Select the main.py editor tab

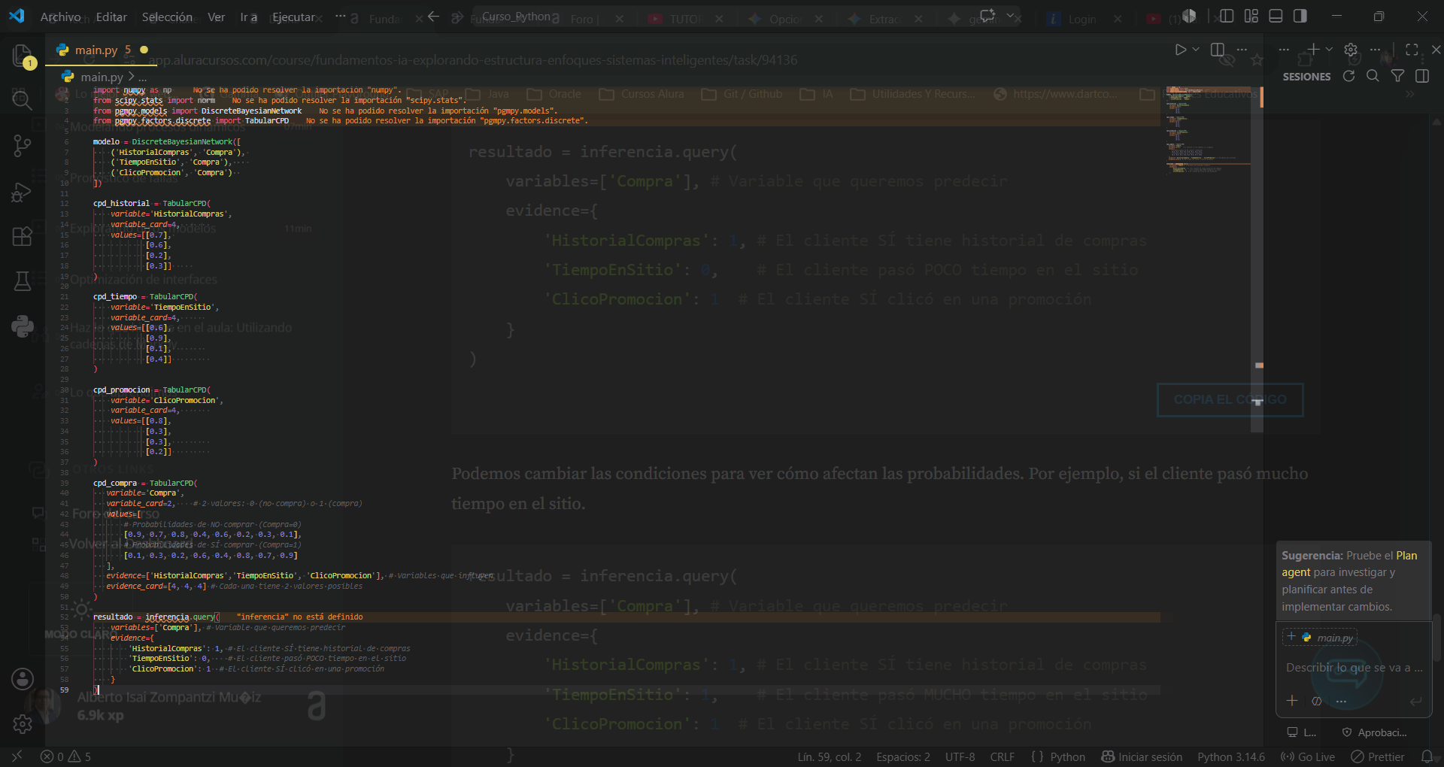tap(102, 50)
